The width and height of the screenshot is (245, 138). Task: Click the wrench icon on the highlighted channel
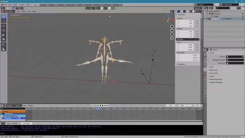click(x=20, y=118)
